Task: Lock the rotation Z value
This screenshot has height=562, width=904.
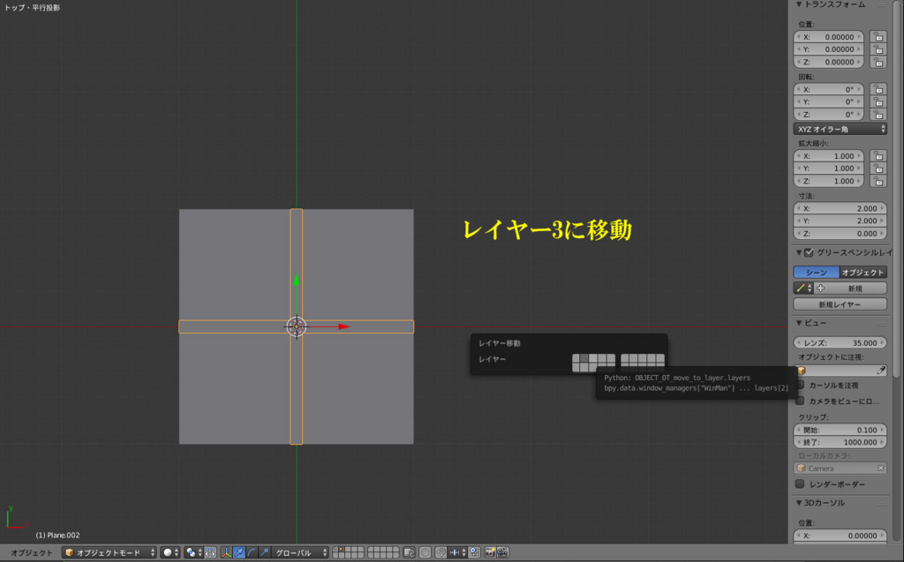Action: (878, 115)
